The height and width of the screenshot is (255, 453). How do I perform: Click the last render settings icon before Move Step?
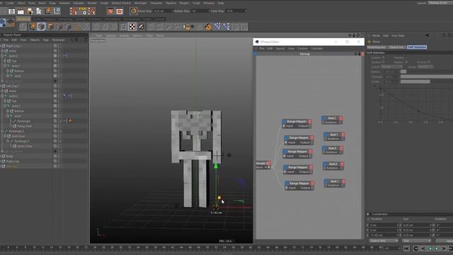click(x=120, y=11)
